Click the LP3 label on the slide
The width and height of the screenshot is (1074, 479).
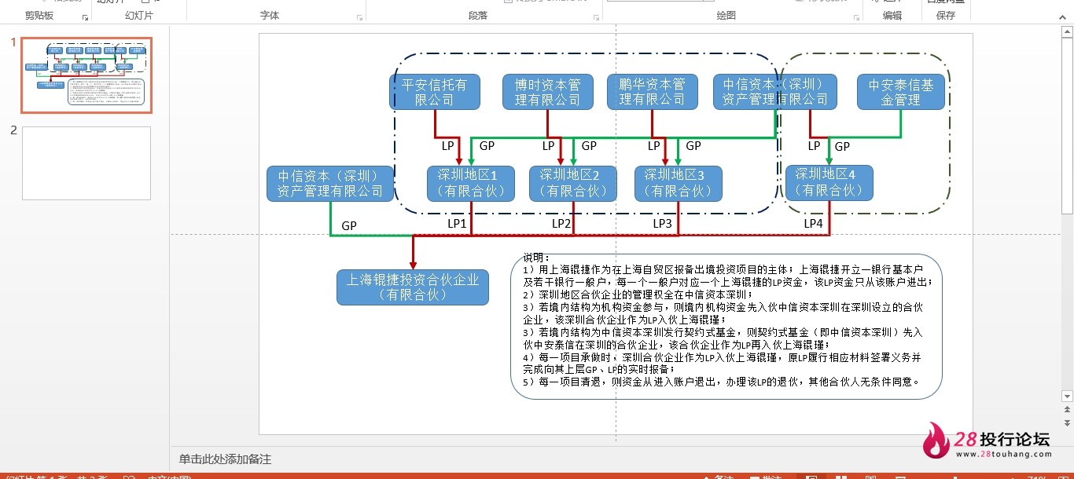coord(663,224)
